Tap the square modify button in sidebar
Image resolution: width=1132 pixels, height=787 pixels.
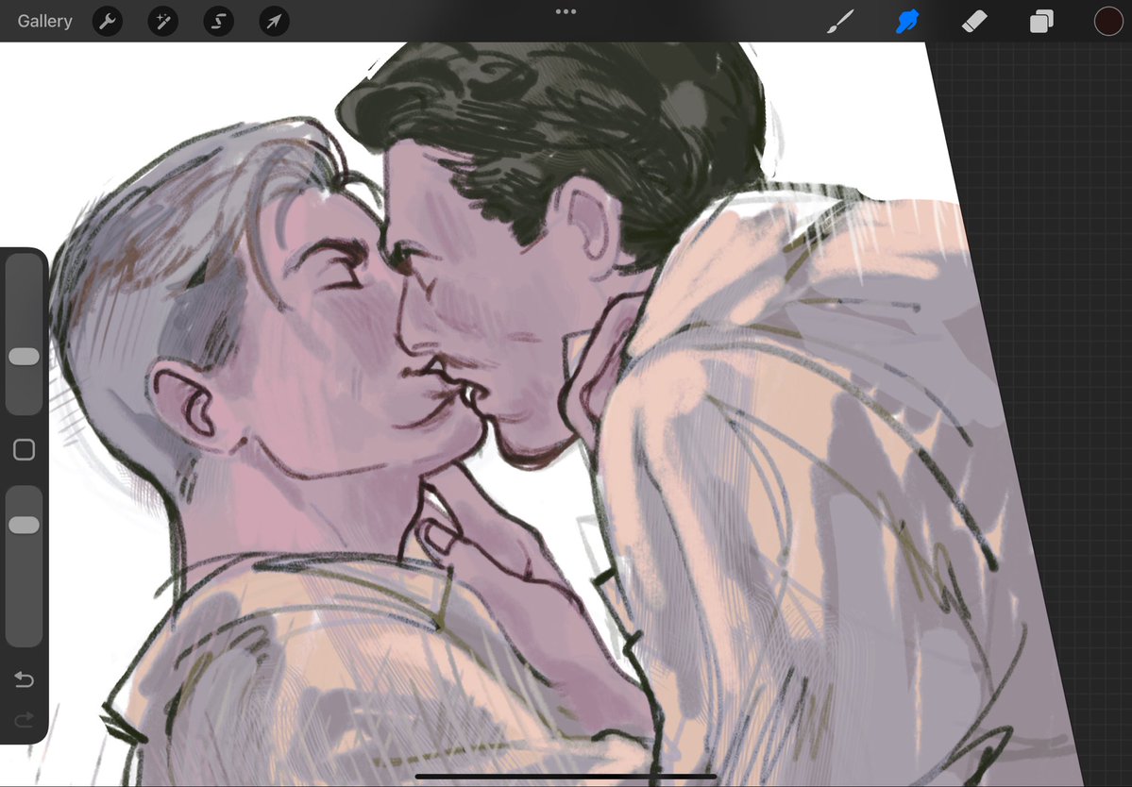coord(24,450)
